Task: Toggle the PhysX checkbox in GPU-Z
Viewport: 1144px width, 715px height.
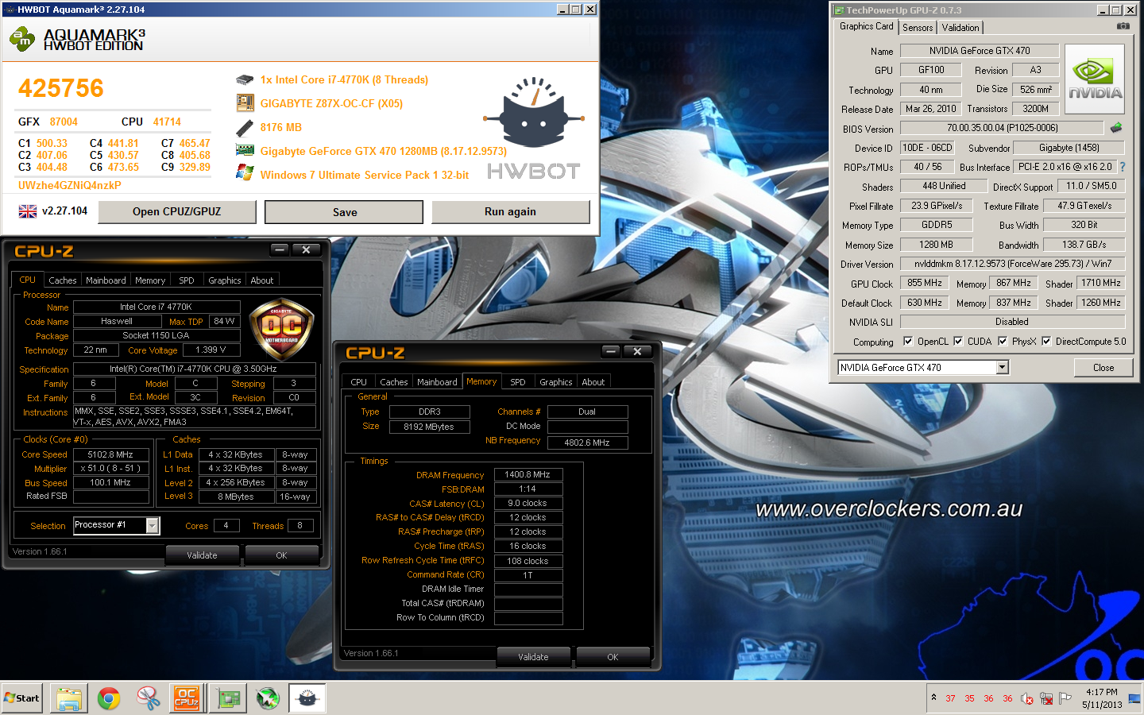Action: [x=1003, y=342]
